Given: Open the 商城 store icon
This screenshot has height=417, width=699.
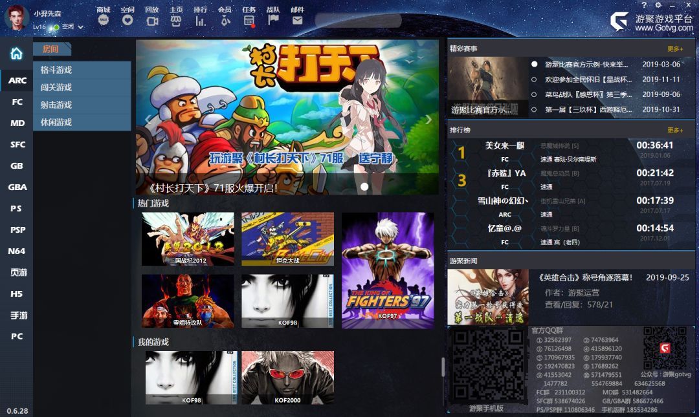Looking at the screenshot, I should 104,20.
